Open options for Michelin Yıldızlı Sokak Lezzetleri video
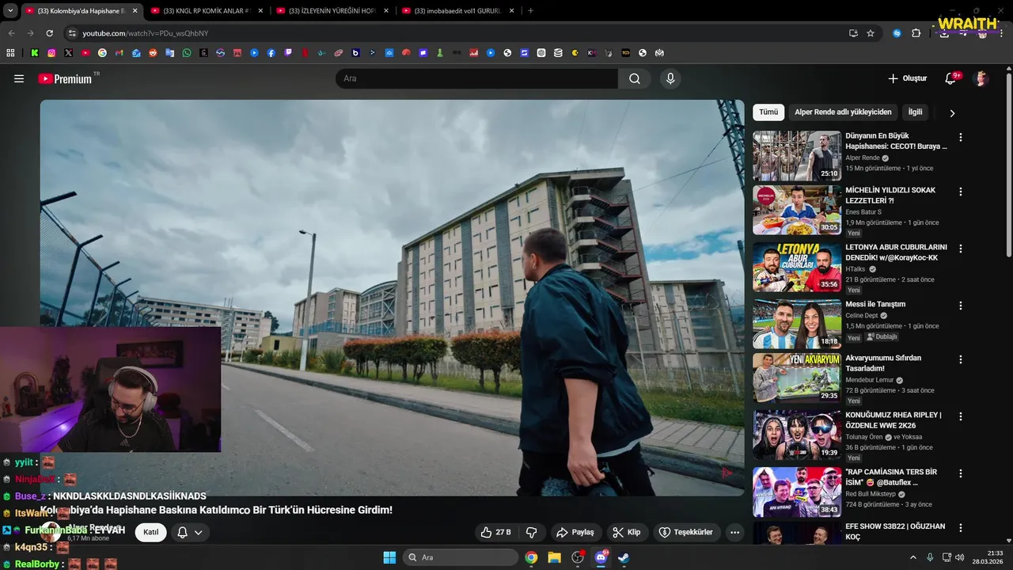Image resolution: width=1013 pixels, height=570 pixels. 961,192
